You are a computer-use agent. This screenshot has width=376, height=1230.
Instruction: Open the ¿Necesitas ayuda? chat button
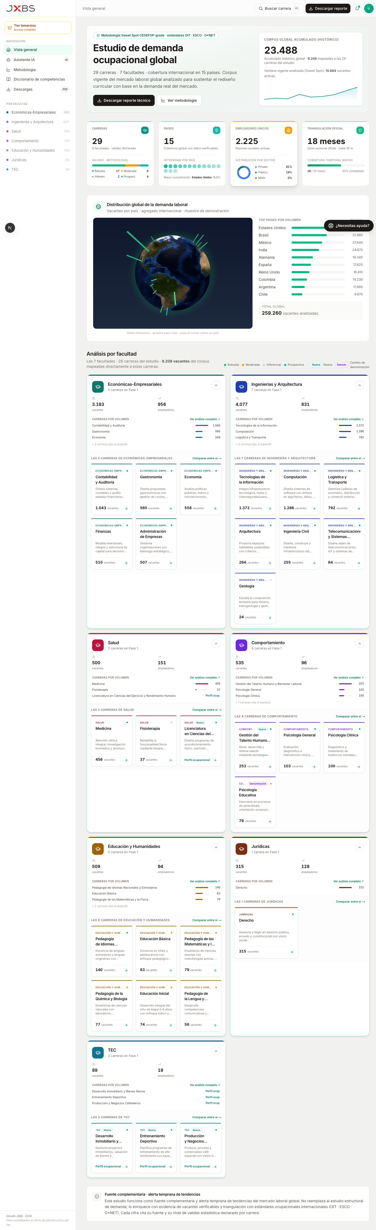pos(349,226)
